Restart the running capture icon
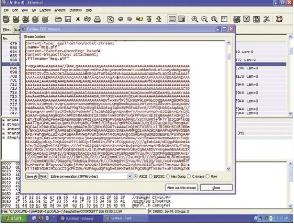 pyautogui.click(x=45, y=19)
